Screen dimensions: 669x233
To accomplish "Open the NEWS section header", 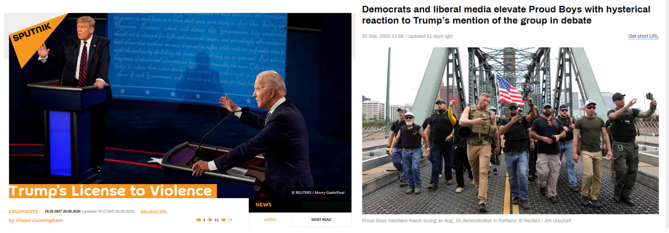I will pyautogui.click(x=264, y=205).
